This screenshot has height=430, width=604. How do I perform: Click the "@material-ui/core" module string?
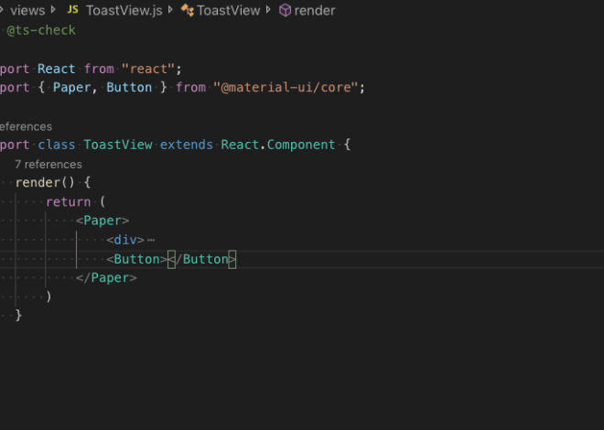point(289,88)
